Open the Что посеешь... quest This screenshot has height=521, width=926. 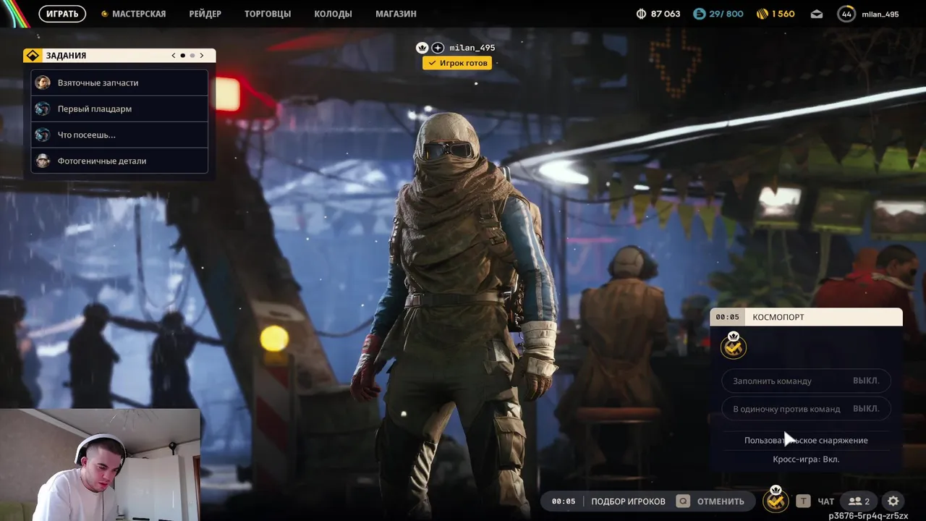[x=119, y=135]
